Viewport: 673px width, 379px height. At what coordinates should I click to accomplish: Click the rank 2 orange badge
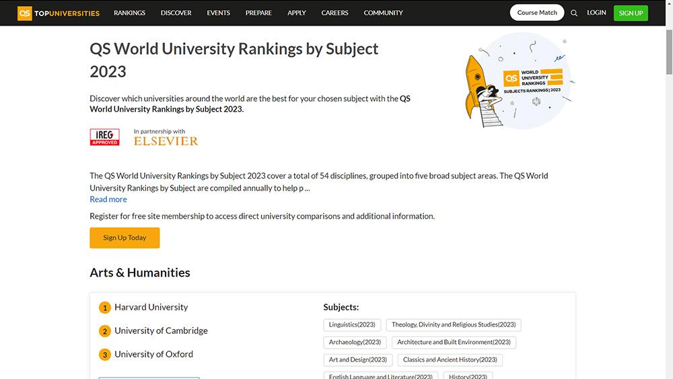point(105,331)
